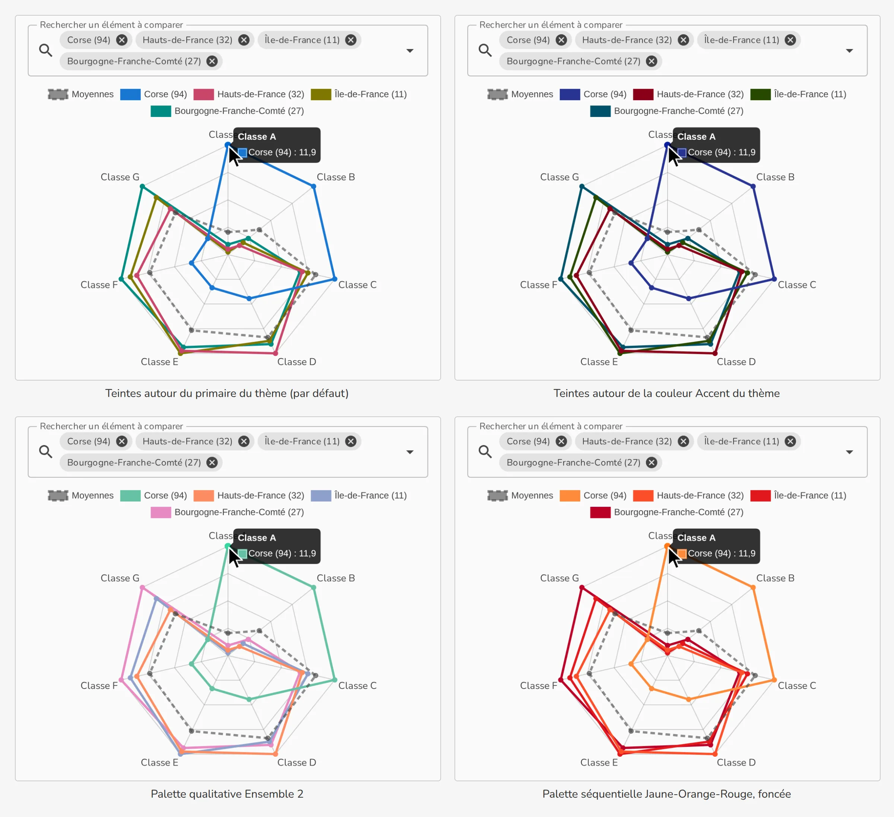Open the dropdown arrow in bottom-left search box
This screenshot has width=894, height=817.
410,452
